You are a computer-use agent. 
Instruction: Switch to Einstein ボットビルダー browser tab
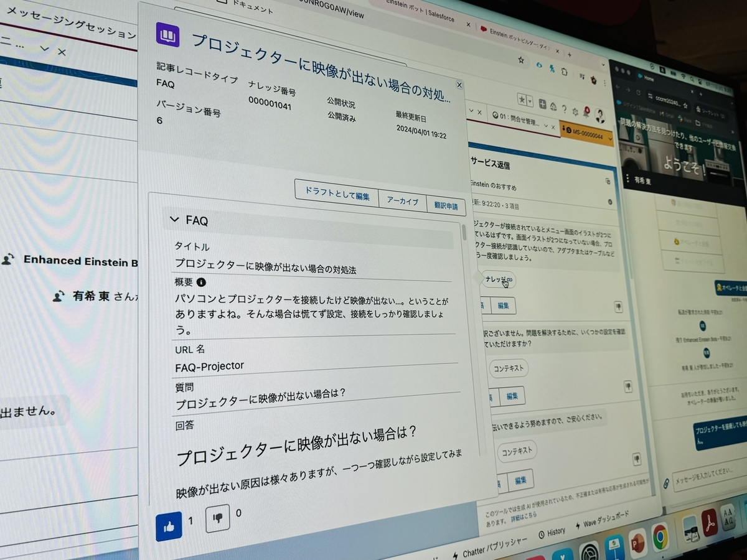click(520, 39)
